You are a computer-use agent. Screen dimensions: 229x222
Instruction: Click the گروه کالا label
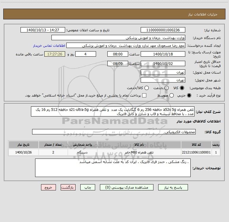click(x=213, y=132)
